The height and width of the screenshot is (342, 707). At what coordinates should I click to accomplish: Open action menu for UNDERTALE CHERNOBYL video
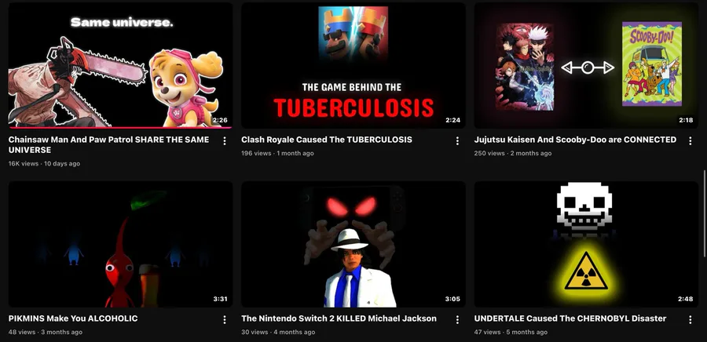coord(690,319)
